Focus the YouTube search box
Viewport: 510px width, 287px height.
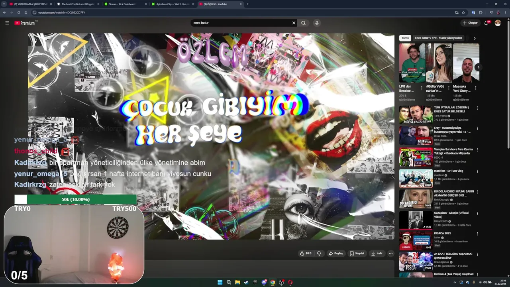241,23
